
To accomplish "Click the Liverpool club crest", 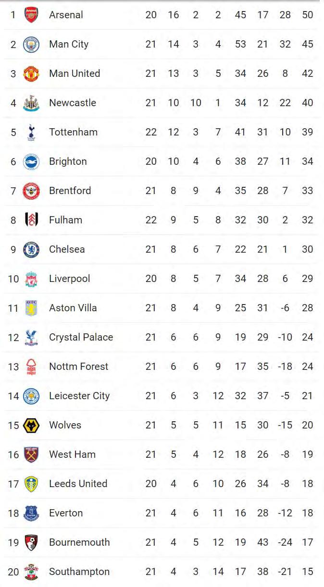I will coord(31,279).
